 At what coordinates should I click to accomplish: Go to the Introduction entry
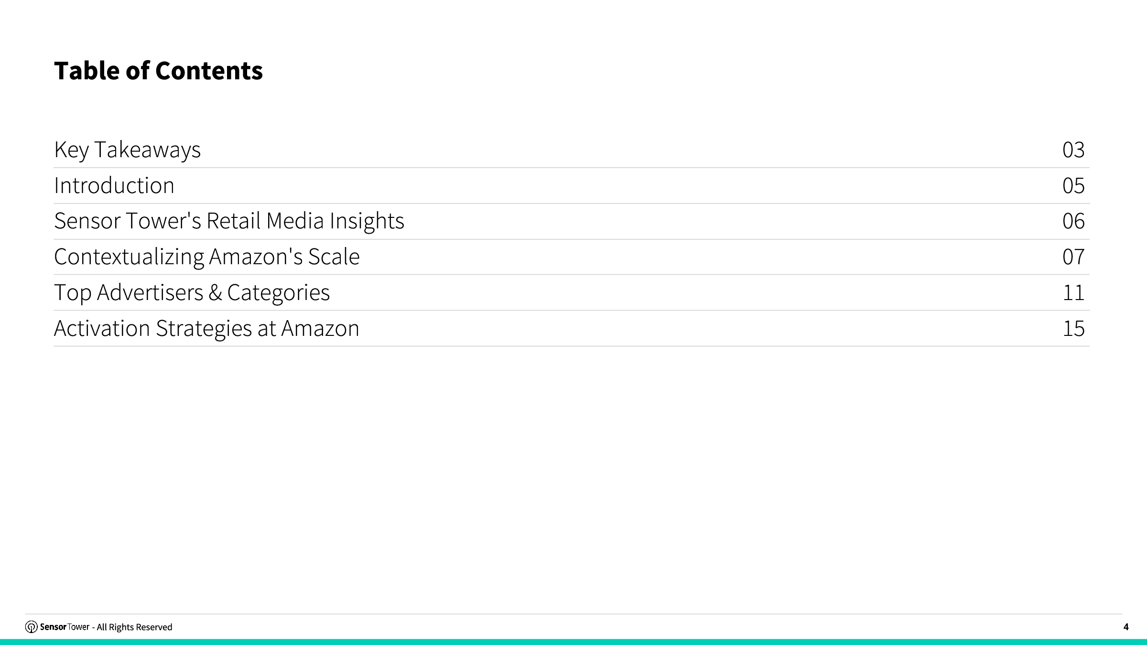pyautogui.click(x=114, y=185)
